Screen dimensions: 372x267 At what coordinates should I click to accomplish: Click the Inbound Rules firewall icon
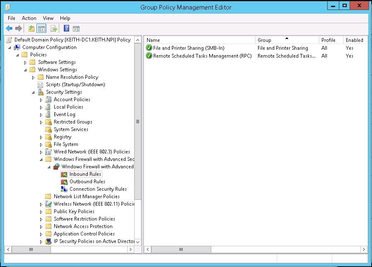(64, 175)
